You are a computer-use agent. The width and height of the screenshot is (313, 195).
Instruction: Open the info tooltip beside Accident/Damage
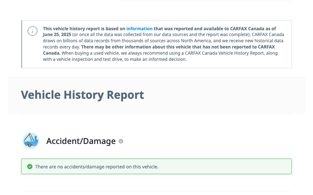point(121,141)
